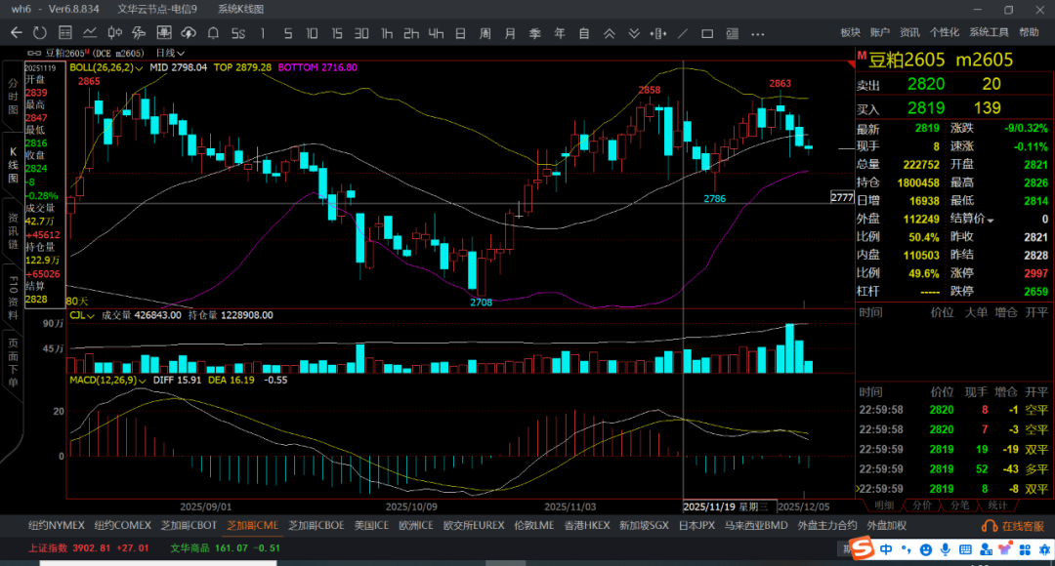Screen dimensions: 1055x566
Task: Click the Sogou microphone voice input icon
Action: [x=946, y=549]
